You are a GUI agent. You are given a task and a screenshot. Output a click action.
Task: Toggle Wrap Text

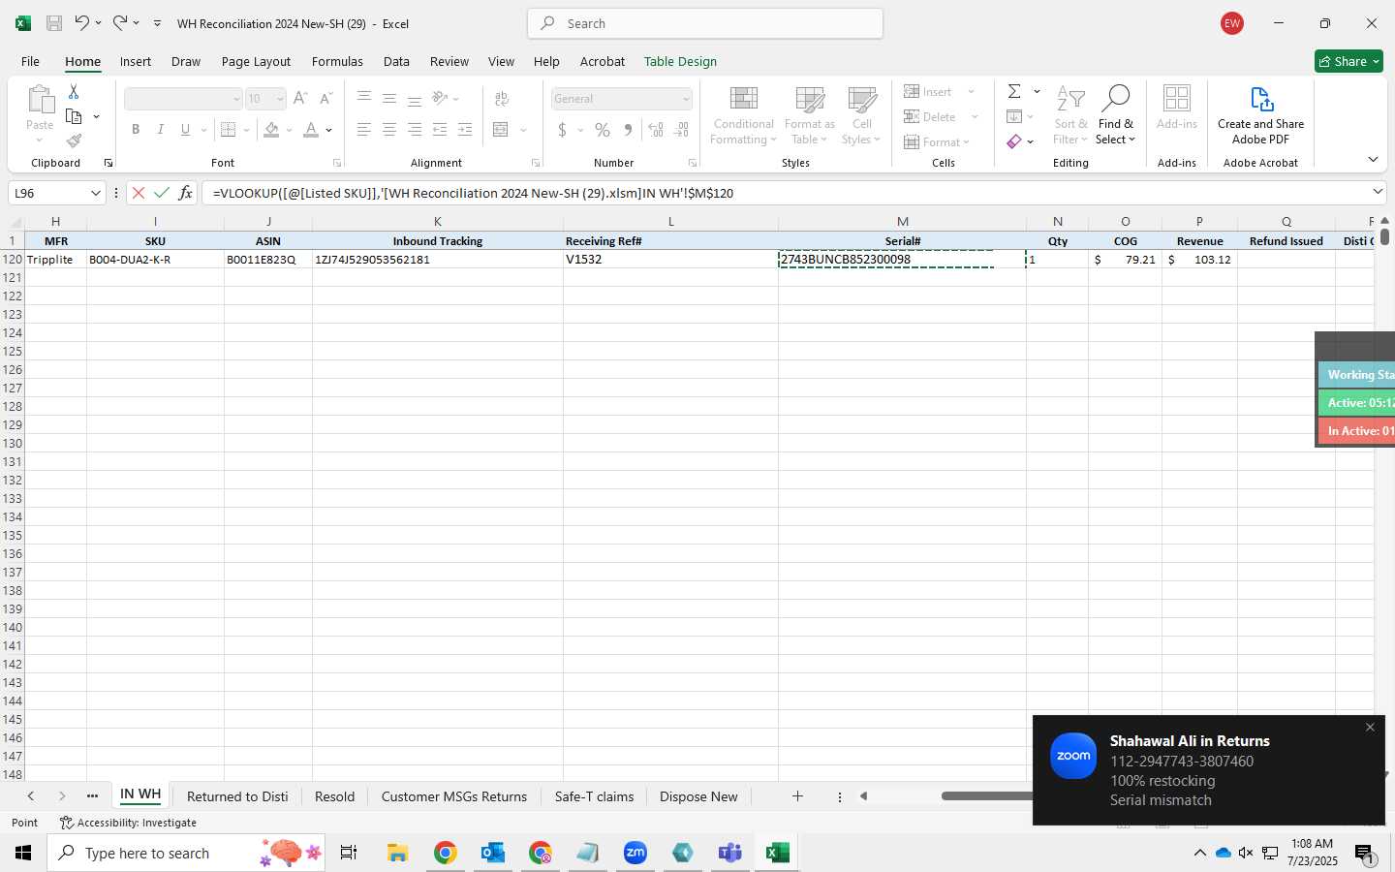[x=502, y=99]
